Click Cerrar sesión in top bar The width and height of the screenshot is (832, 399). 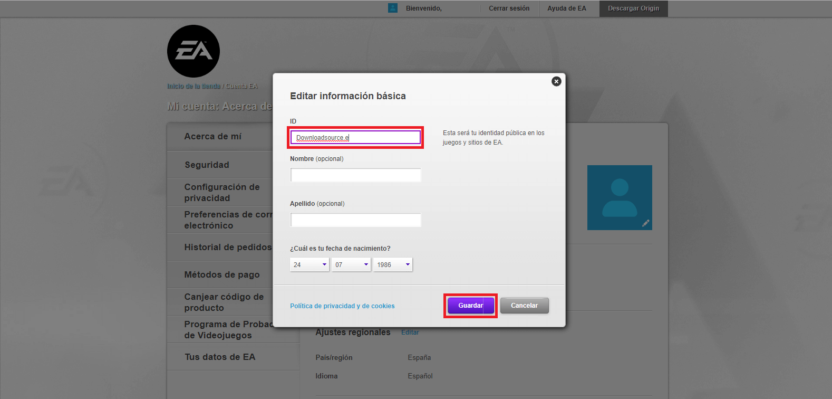(x=509, y=8)
